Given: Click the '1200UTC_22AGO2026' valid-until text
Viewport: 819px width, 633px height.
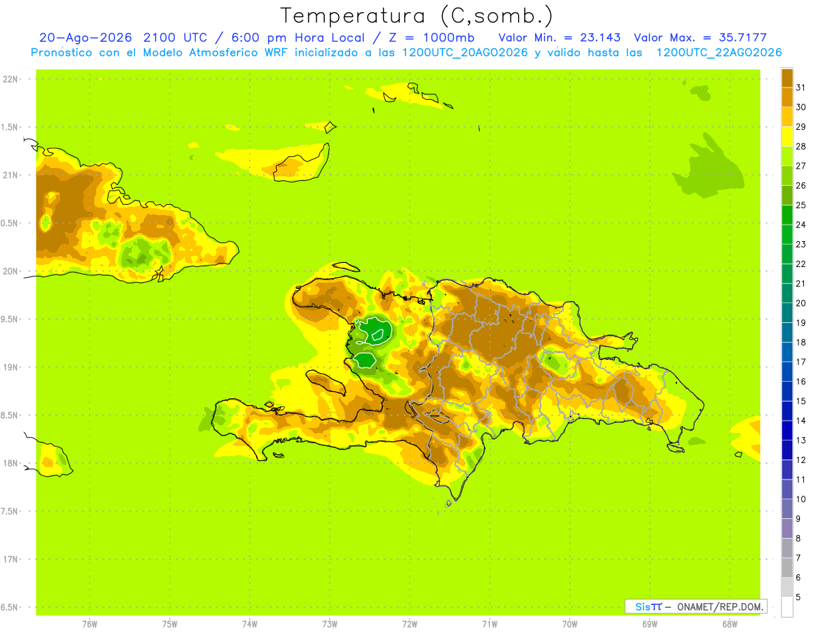Looking at the screenshot, I should point(719,53).
